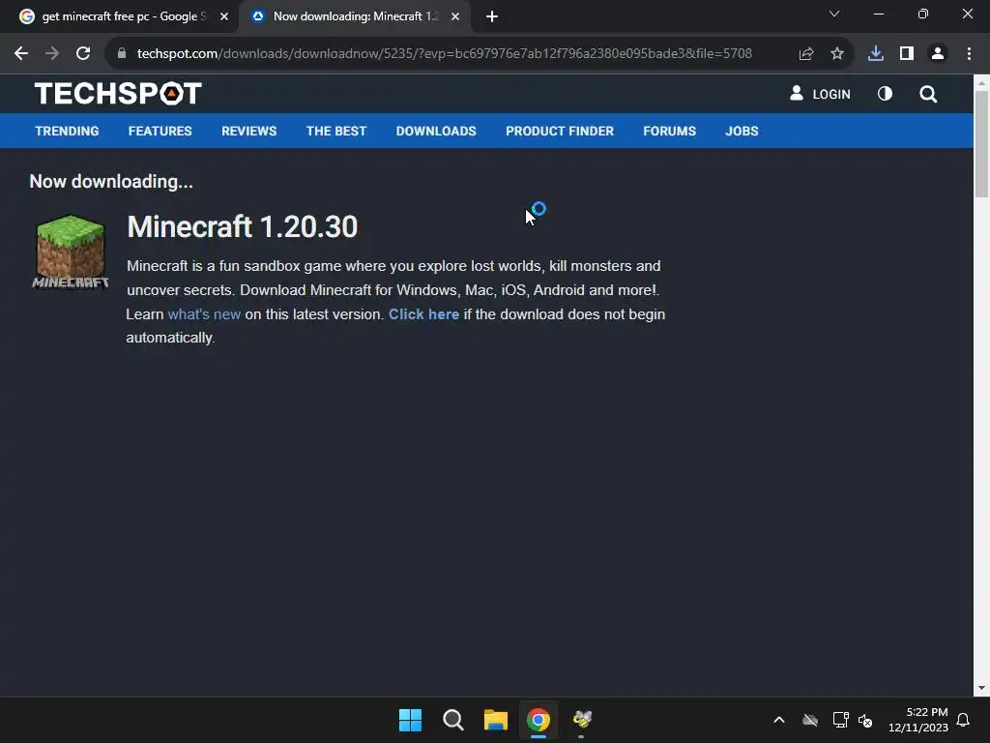Image resolution: width=990 pixels, height=743 pixels.
Task: Click the address bar URL
Action: click(444, 54)
